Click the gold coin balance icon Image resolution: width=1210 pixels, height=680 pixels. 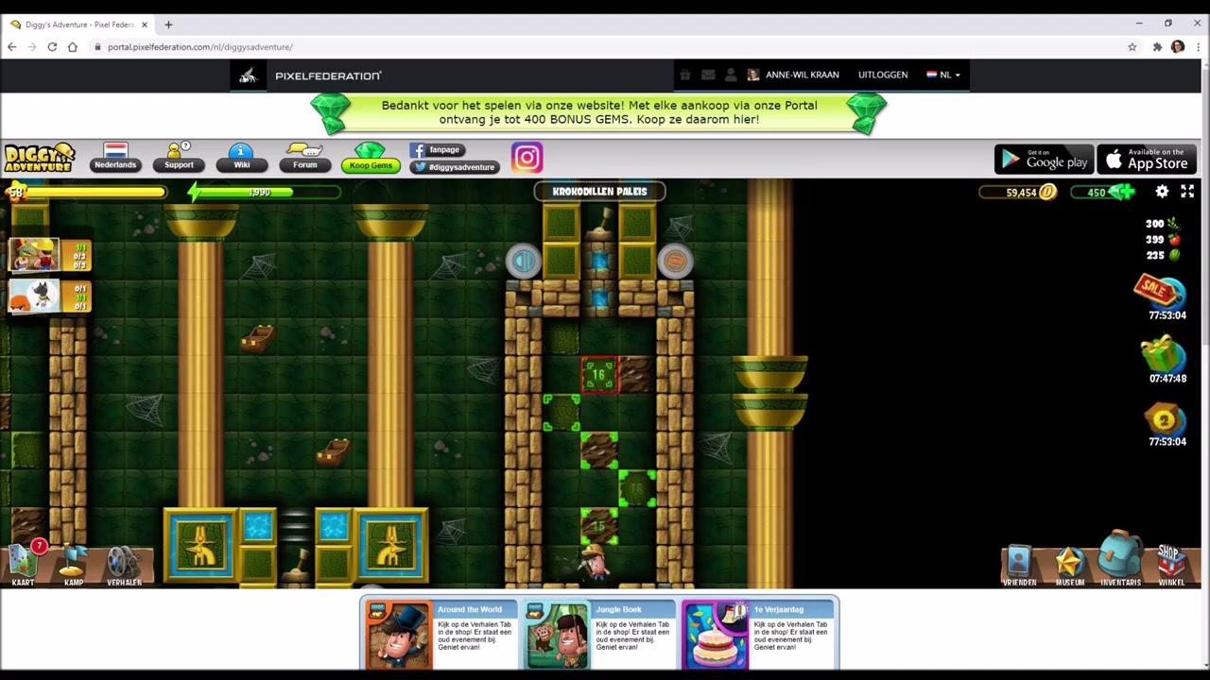(1046, 192)
